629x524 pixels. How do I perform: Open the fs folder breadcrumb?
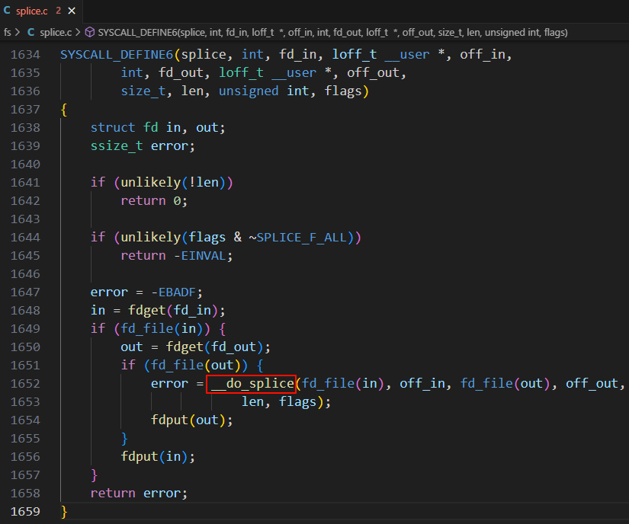tap(7, 33)
